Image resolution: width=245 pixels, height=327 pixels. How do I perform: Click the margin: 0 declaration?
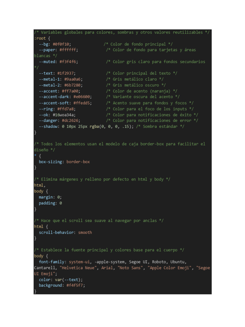tap(50, 197)
